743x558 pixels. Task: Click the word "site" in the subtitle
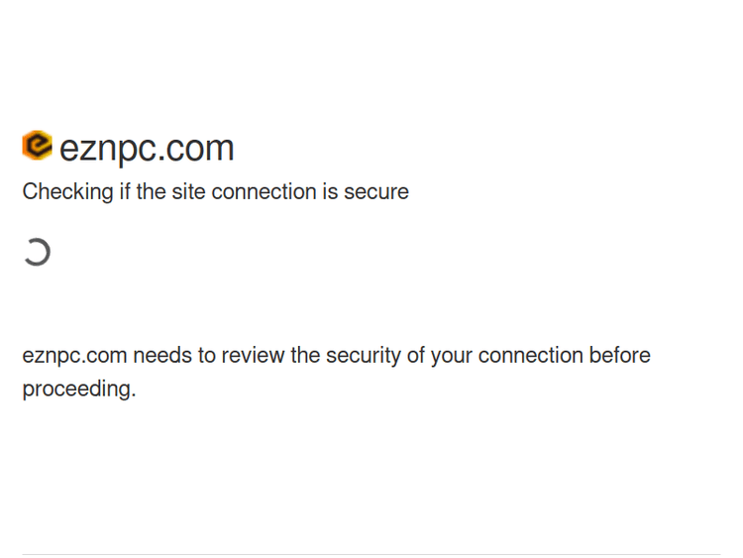[x=188, y=191]
